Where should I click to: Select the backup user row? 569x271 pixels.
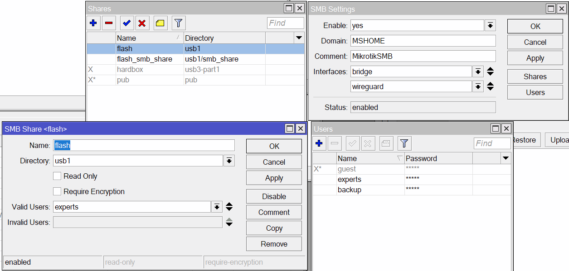[x=412, y=190]
